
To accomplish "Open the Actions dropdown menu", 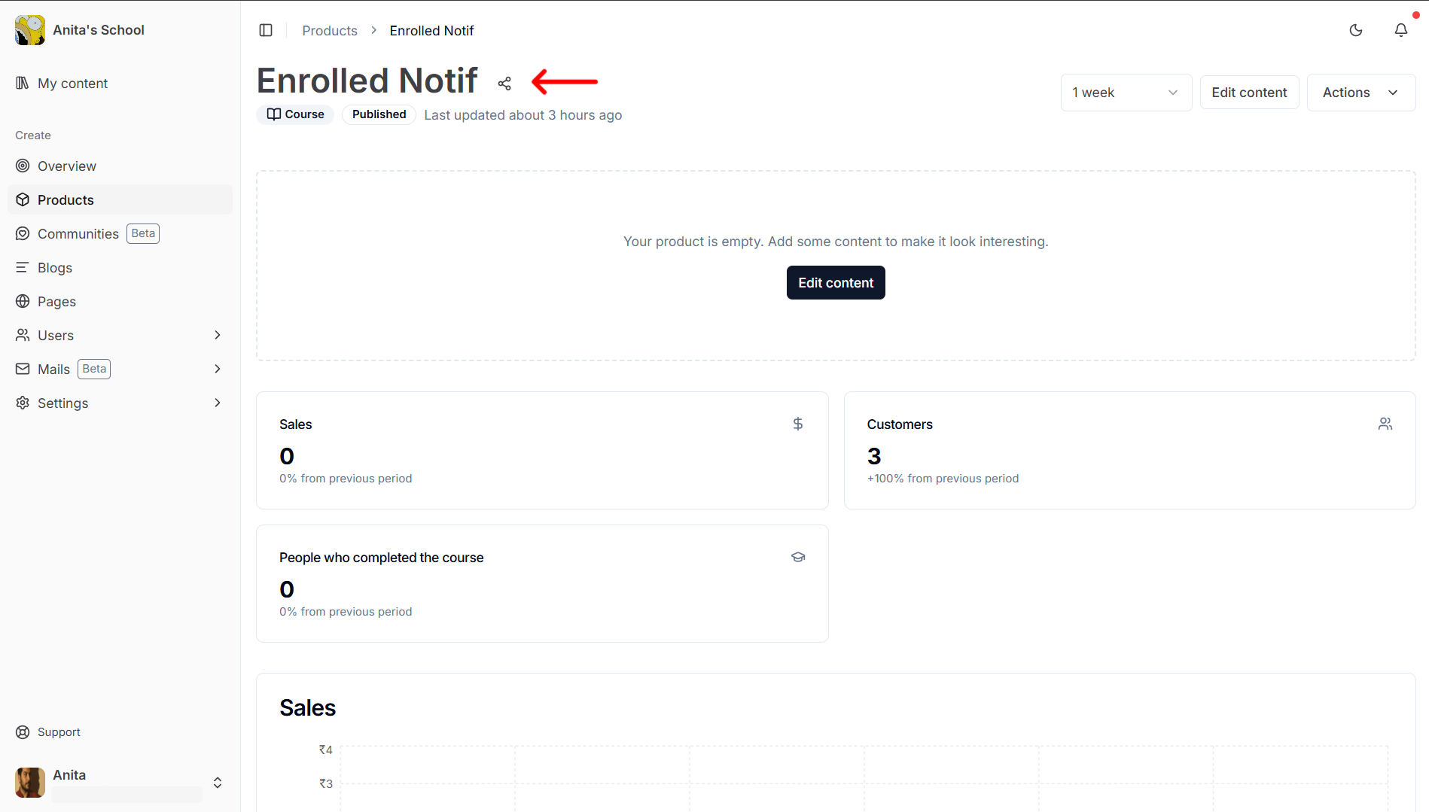I will (1360, 92).
